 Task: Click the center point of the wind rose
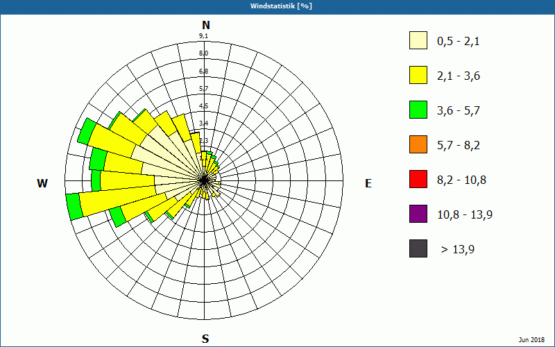tap(204, 180)
